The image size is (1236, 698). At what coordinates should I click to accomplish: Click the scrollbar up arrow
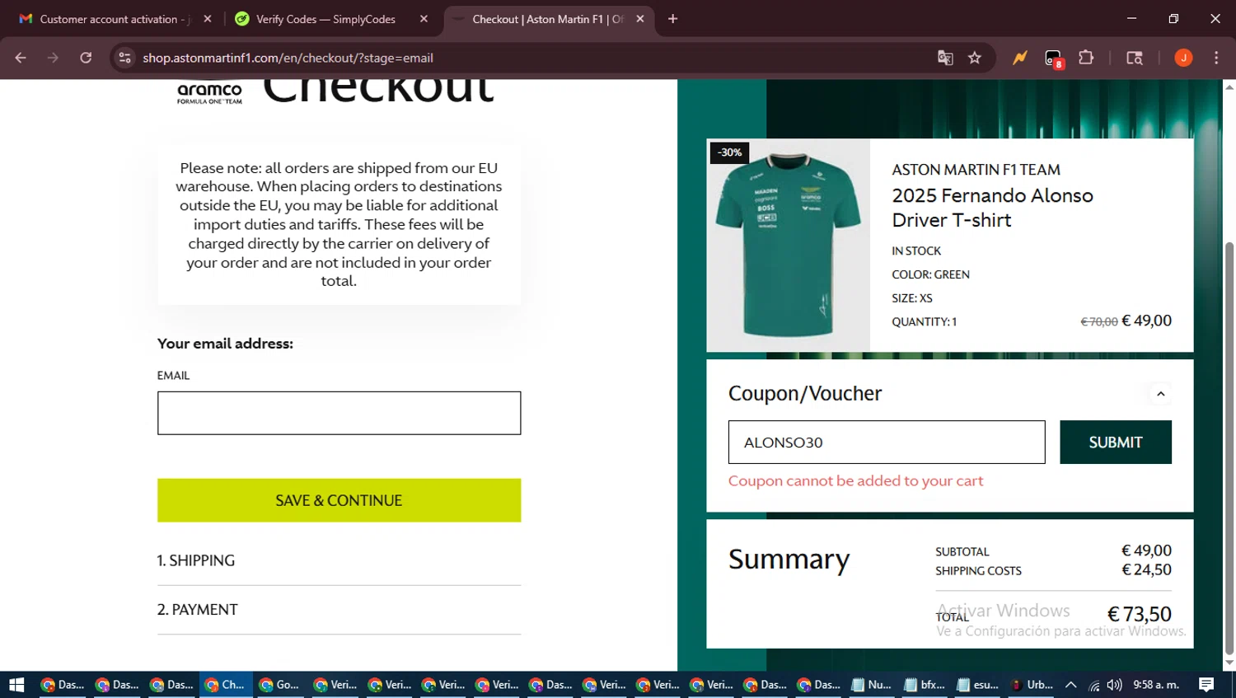[1229, 87]
